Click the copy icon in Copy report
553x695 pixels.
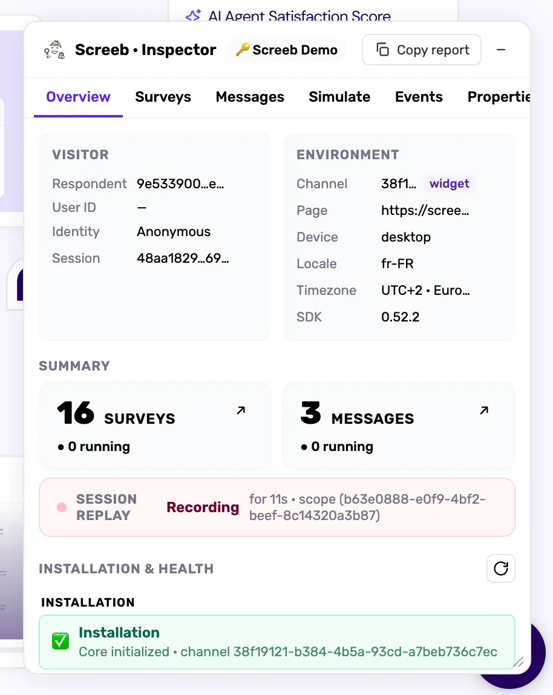click(x=382, y=50)
